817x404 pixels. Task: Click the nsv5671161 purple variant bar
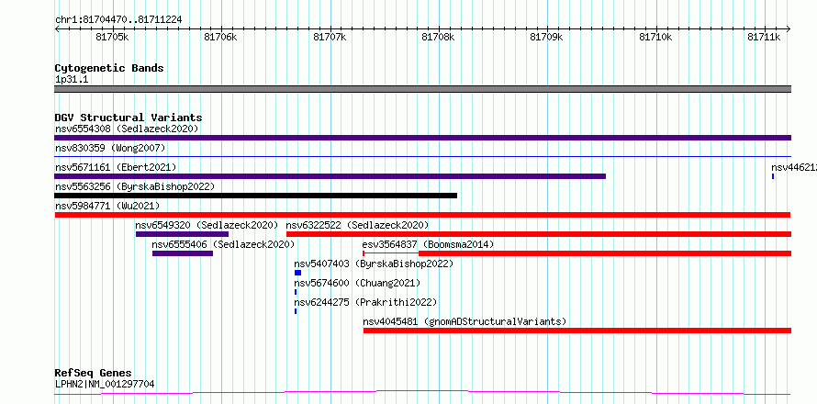pyautogui.click(x=330, y=176)
